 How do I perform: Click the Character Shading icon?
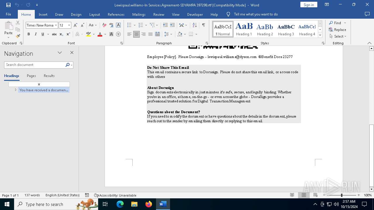(111, 34)
